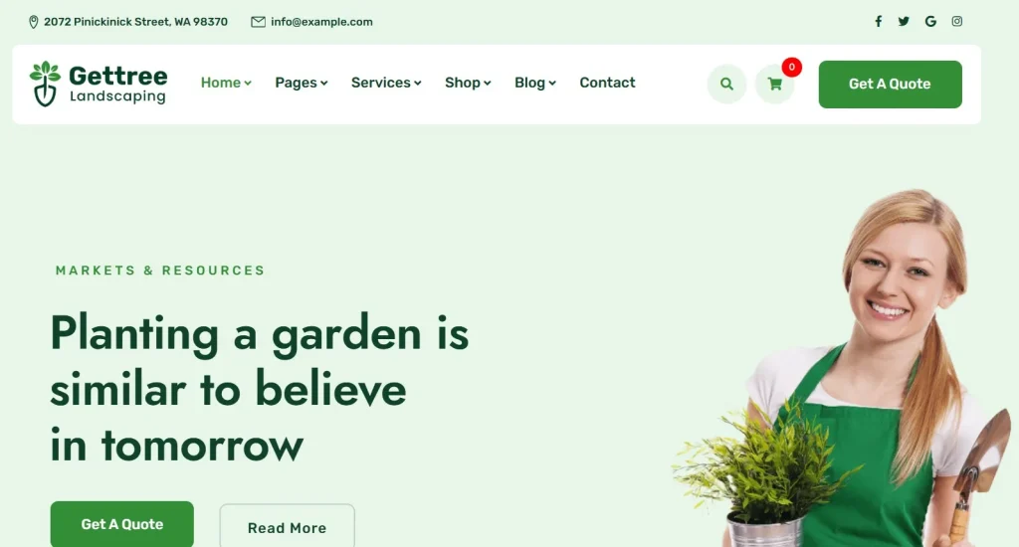The height and width of the screenshot is (547, 1019).
Task: Click the red cart count badge
Action: [791, 67]
